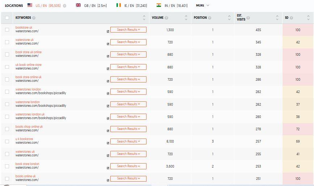Check the box for waterstone uk row
314x186 pixels.
[x=7, y=42]
